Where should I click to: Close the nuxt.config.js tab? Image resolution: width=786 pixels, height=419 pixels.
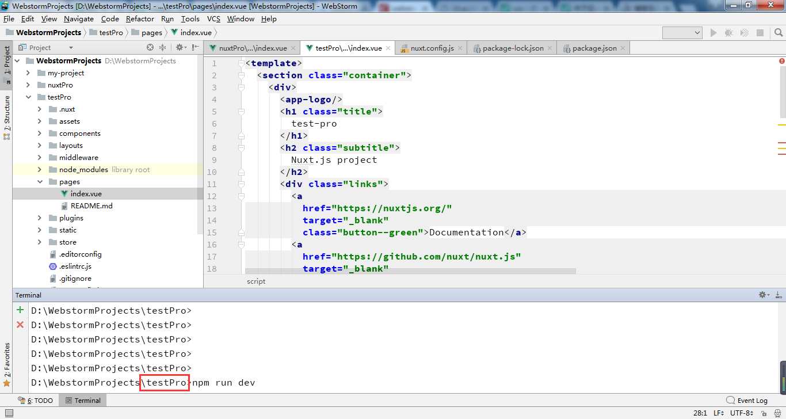460,48
